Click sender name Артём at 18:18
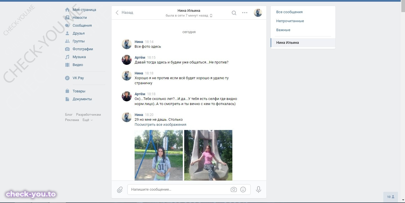The image size is (405, 203). [140, 94]
